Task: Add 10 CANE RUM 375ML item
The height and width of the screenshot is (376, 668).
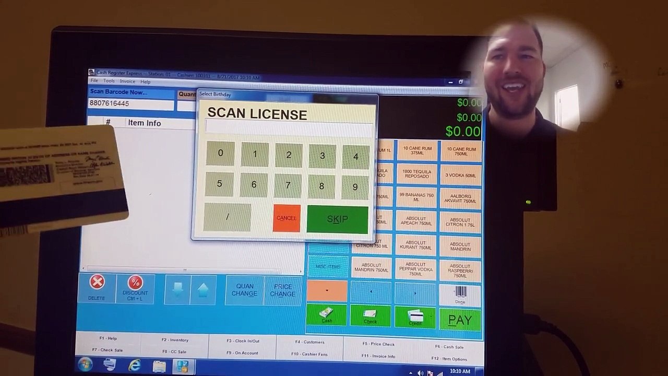Action: tap(417, 150)
